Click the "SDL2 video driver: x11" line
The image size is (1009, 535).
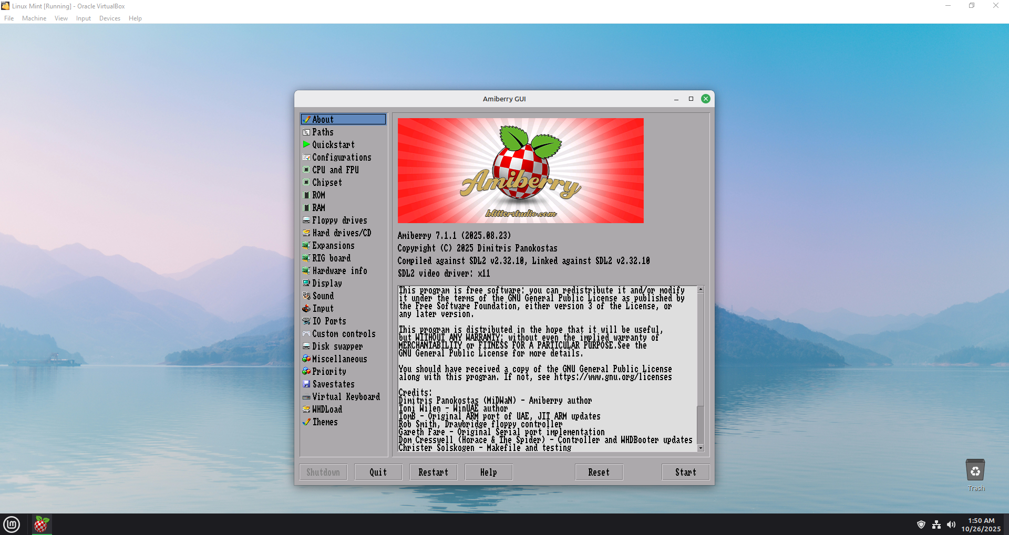pyautogui.click(x=444, y=274)
